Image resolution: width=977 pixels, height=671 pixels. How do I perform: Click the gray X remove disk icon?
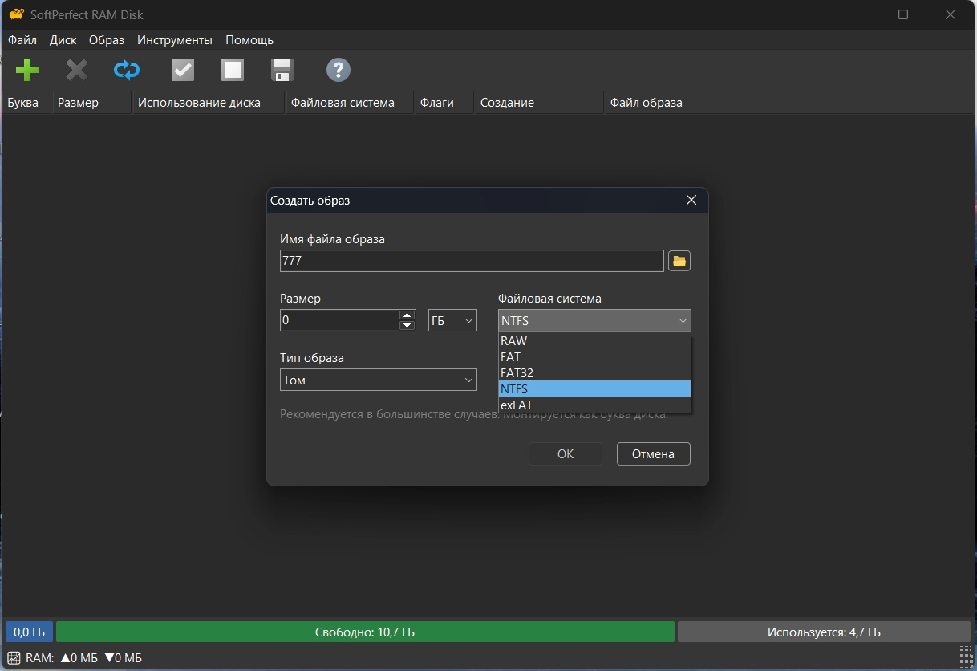(x=77, y=71)
